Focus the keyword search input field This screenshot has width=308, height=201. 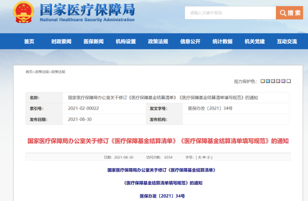pyautogui.click(x=230, y=13)
